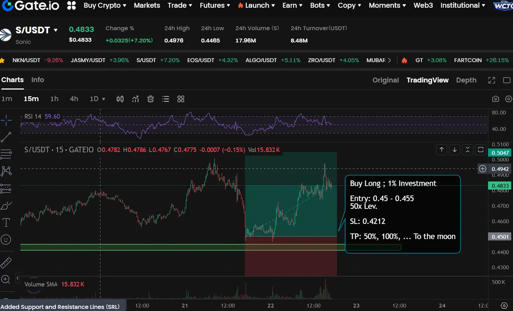This screenshot has height=311, width=513.
Task: Move the chart pane up
Action: coord(442,150)
